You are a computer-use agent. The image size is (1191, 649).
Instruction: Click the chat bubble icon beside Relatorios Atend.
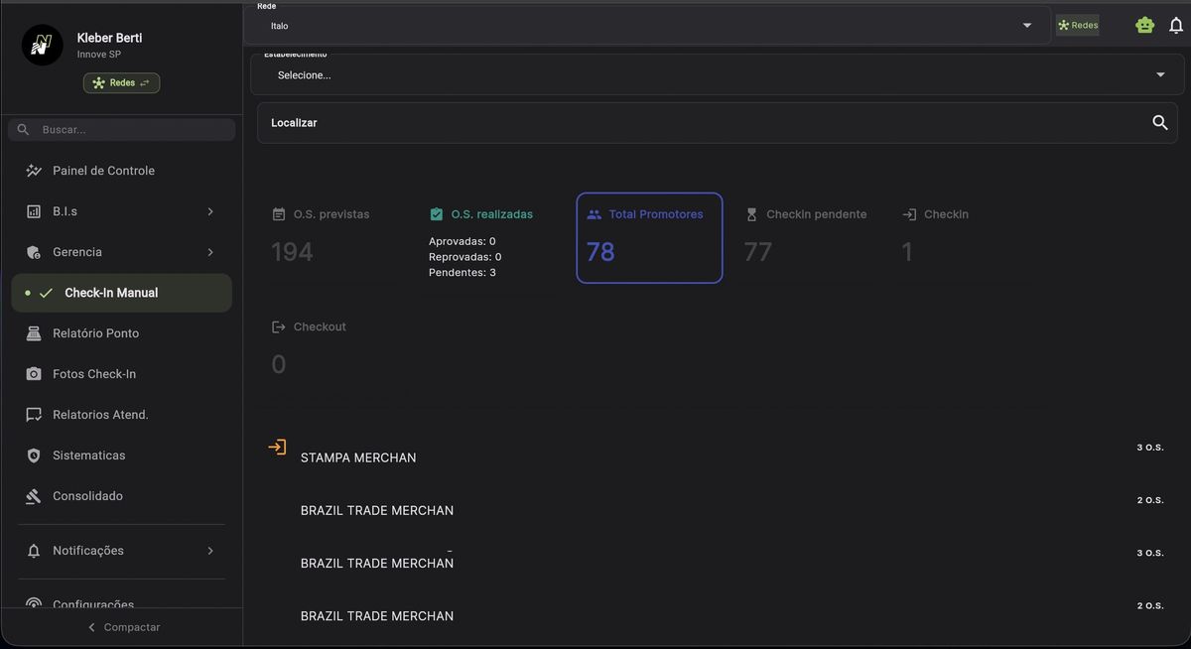[x=33, y=414]
